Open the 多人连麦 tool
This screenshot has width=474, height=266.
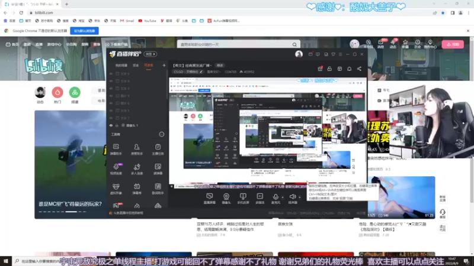(137, 169)
